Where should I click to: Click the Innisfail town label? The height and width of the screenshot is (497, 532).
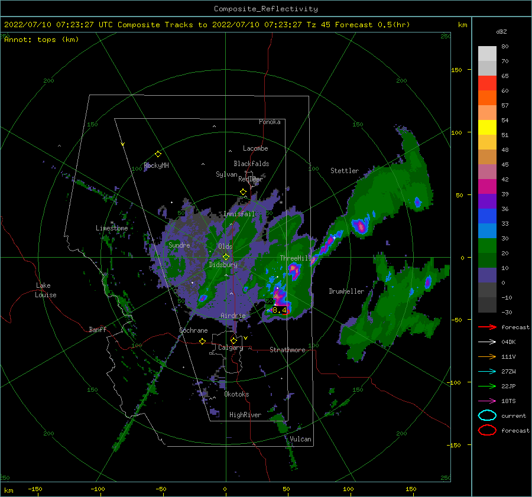click(239, 214)
